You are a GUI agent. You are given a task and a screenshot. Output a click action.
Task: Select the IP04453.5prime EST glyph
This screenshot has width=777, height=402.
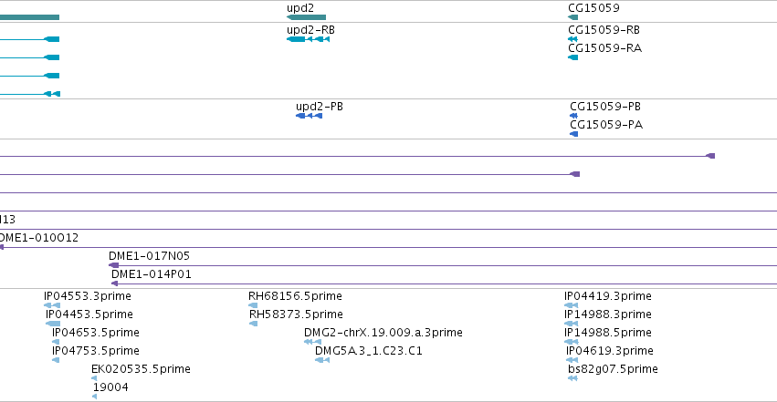53,324
